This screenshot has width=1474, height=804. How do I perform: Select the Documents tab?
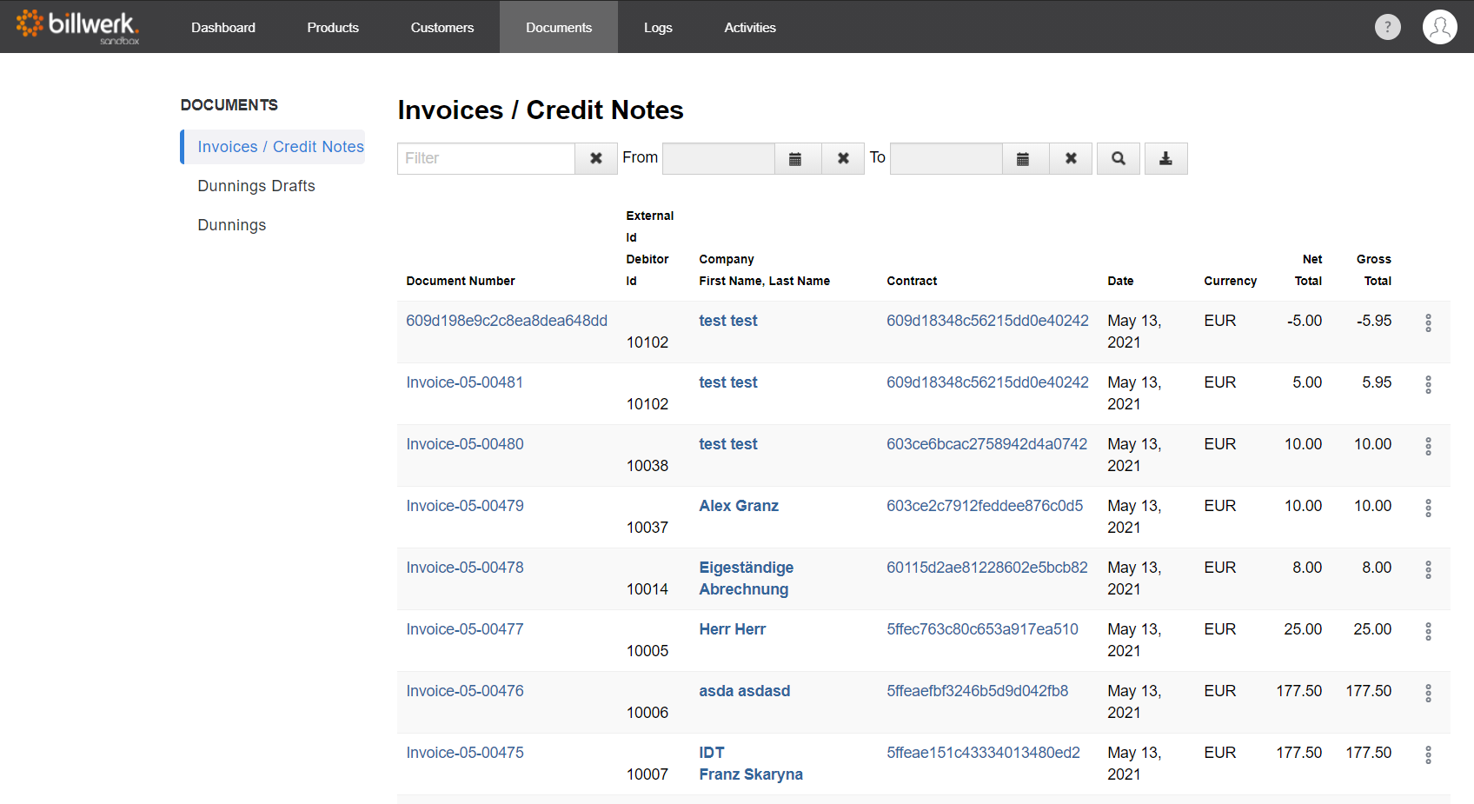click(559, 27)
